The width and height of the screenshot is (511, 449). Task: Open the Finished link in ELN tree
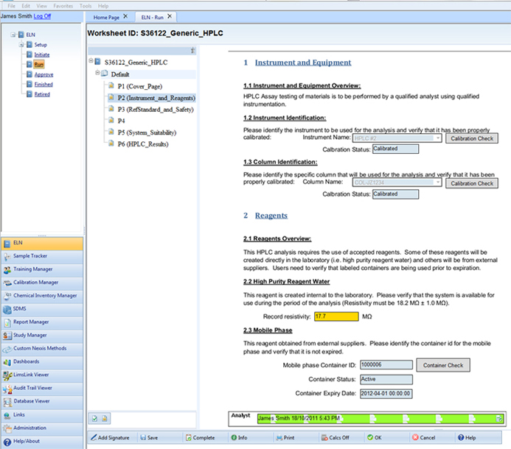pyautogui.click(x=44, y=84)
